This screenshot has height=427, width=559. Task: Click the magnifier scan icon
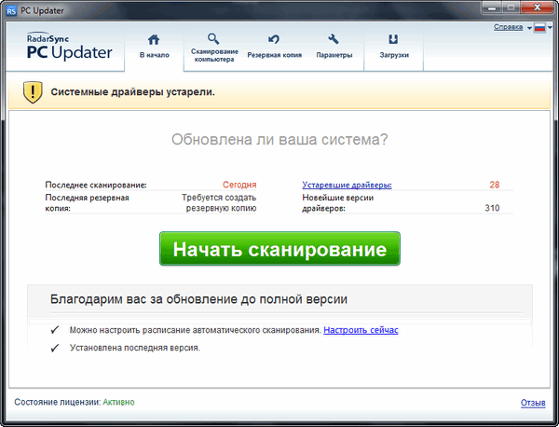[213, 38]
